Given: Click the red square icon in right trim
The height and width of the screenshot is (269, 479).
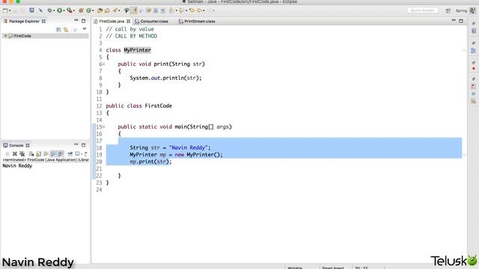Looking at the screenshot, I should pyautogui.click(x=474, y=69).
